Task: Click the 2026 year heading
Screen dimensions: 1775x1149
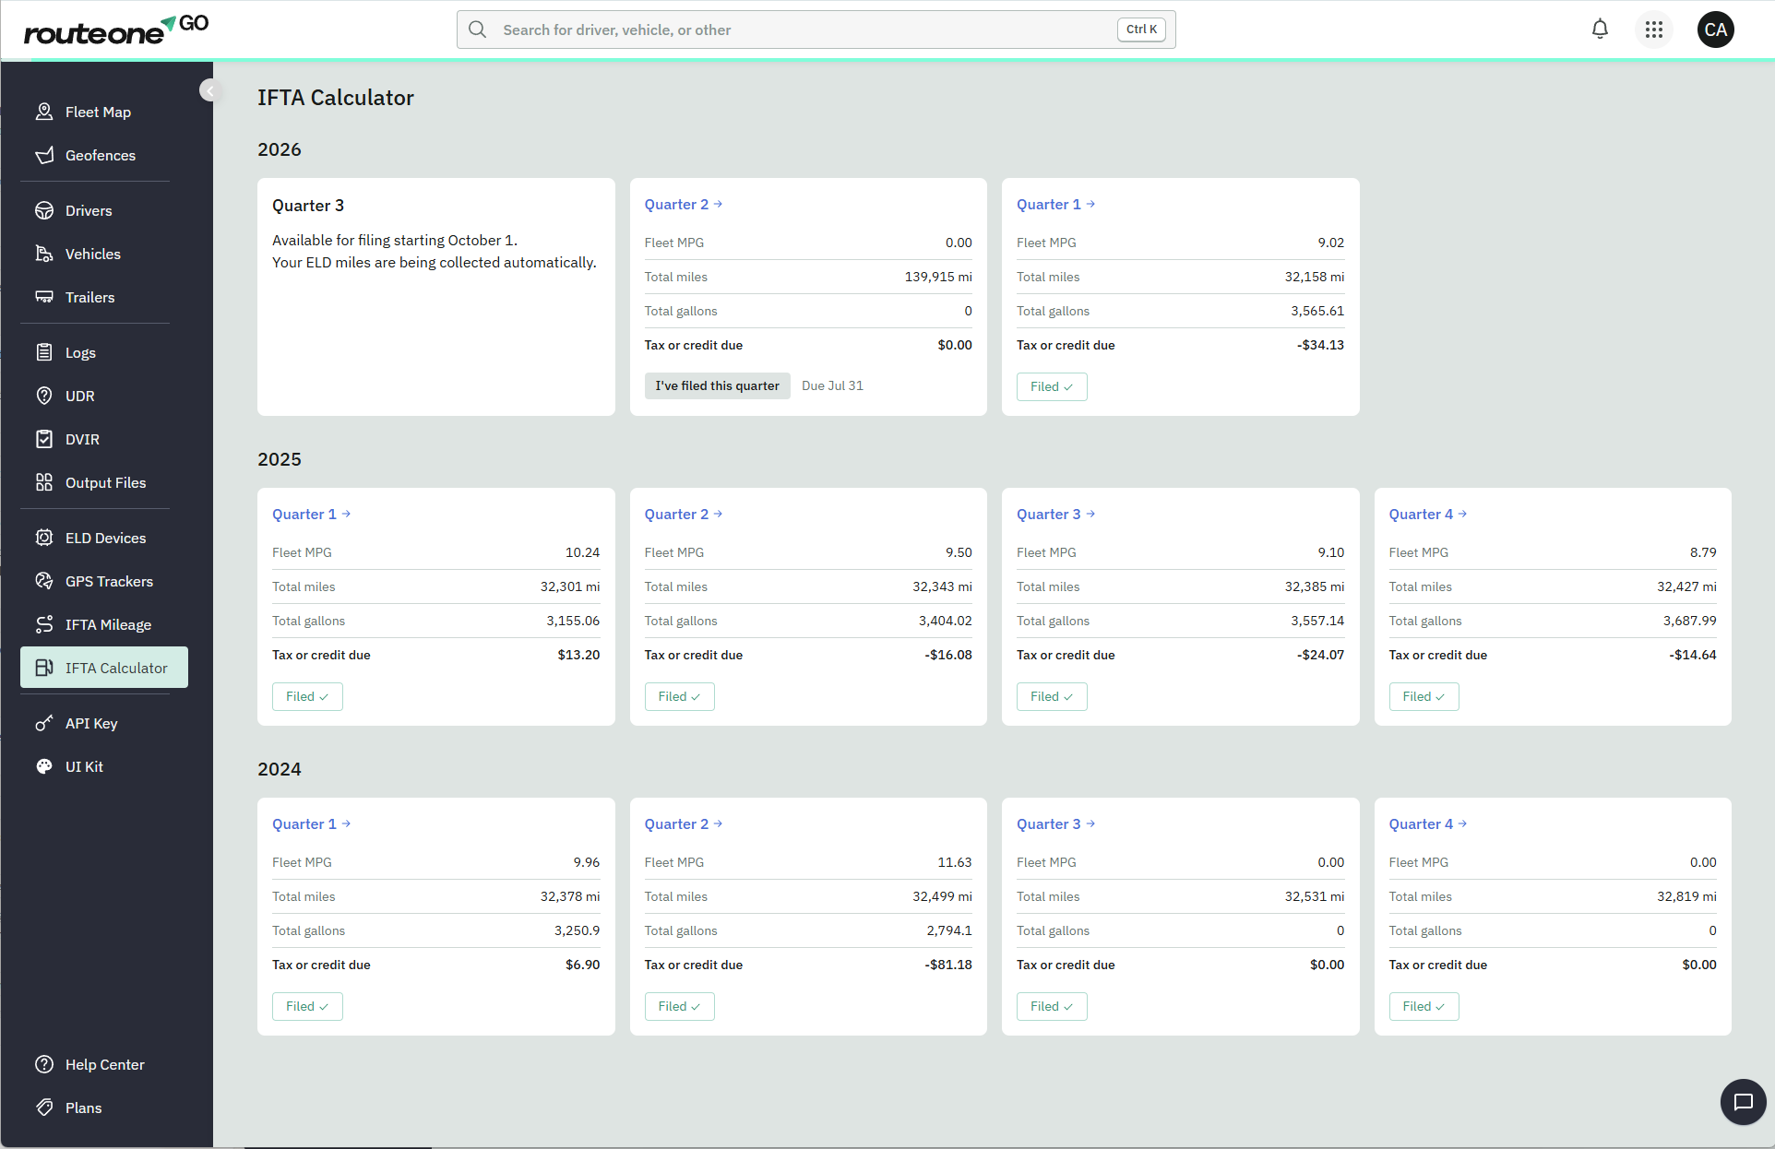Action: tap(280, 149)
